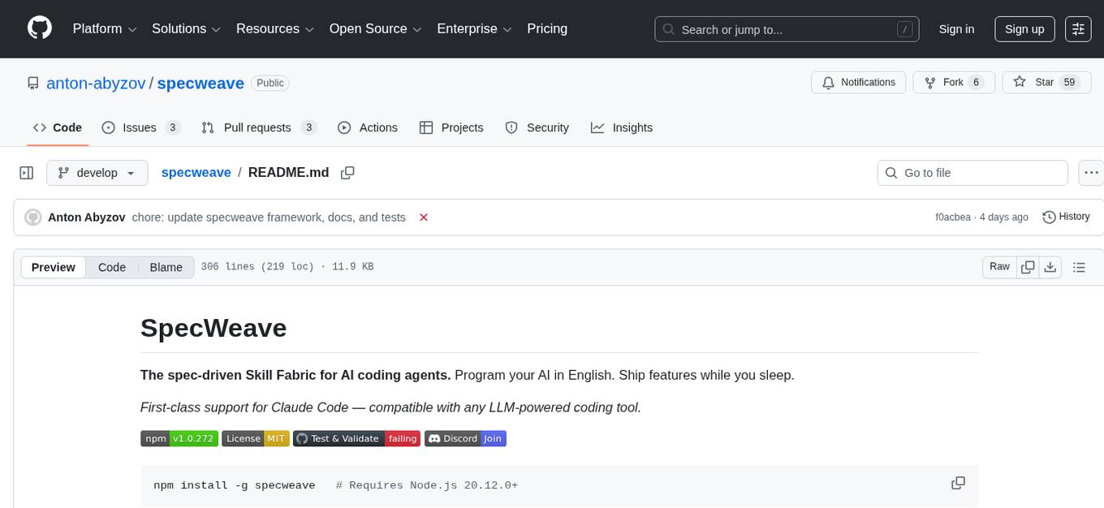
Task: Copy the README.md file path
Action: tap(347, 172)
